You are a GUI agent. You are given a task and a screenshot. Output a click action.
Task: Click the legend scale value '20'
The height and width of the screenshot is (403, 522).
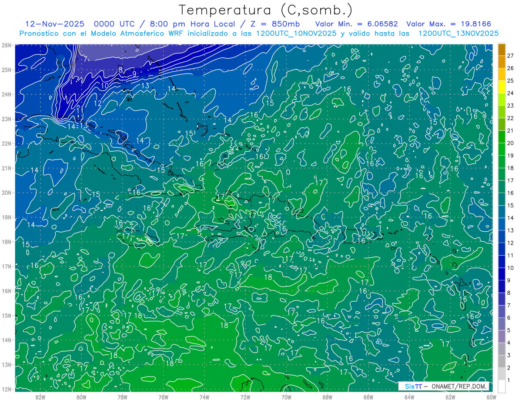click(511, 143)
